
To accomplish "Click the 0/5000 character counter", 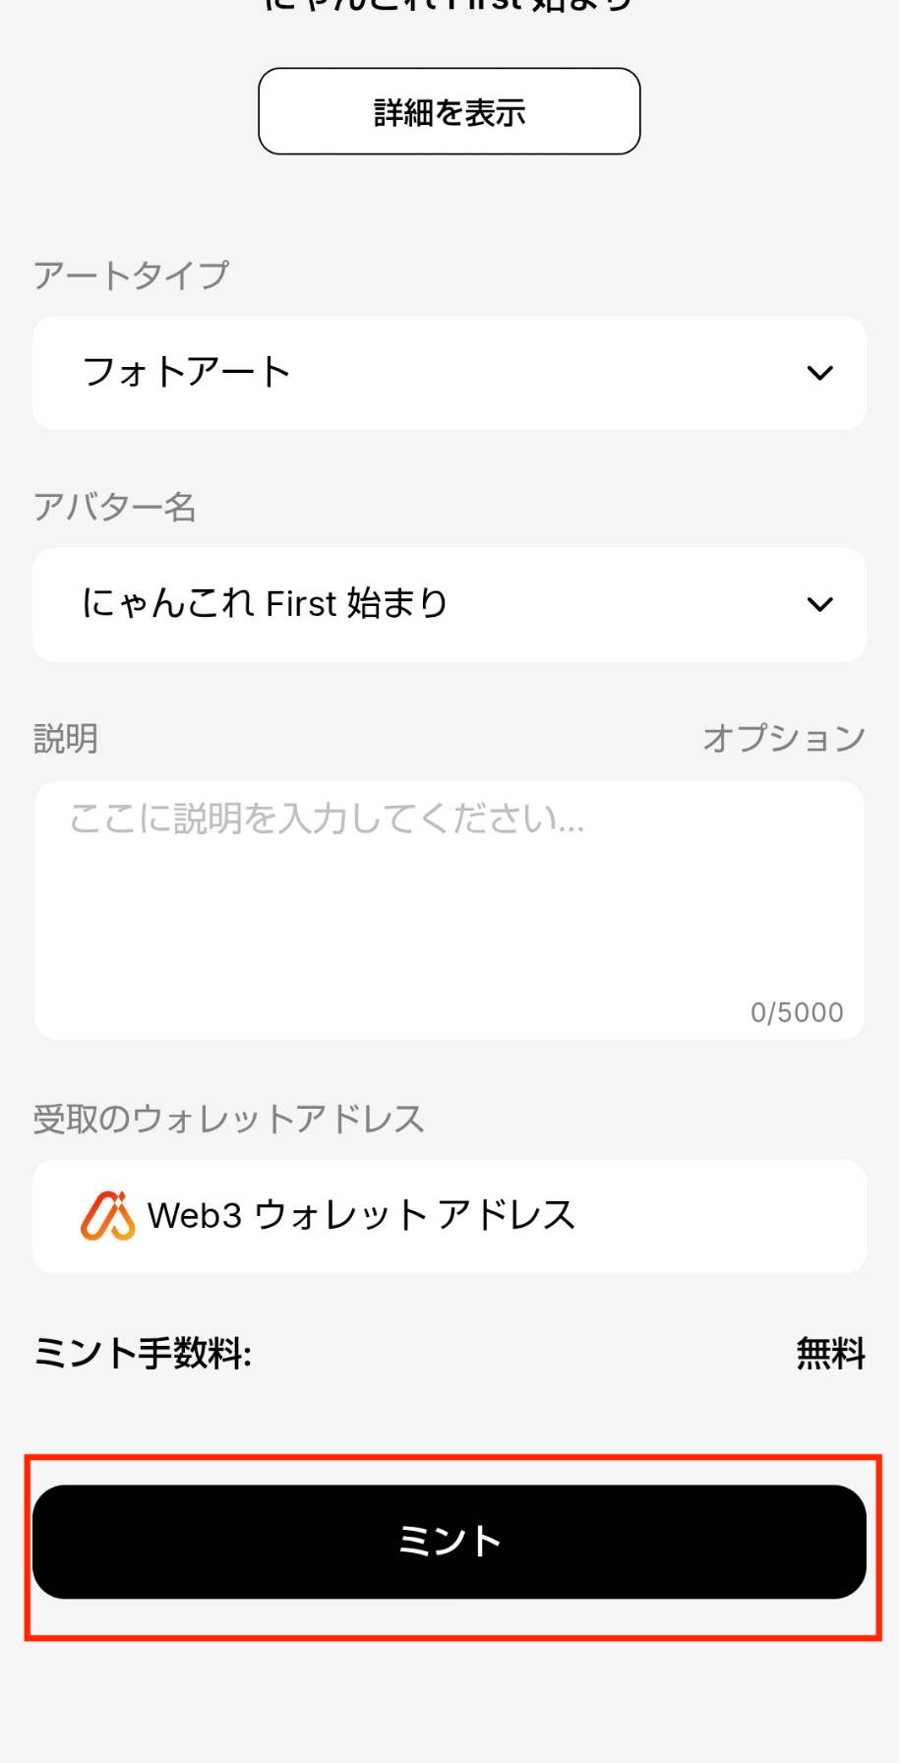I will tap(797, 1012).
